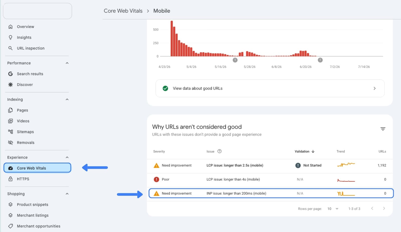Click the Sitemaps tree icon
The image size is (401, 232).
[10, 132]
